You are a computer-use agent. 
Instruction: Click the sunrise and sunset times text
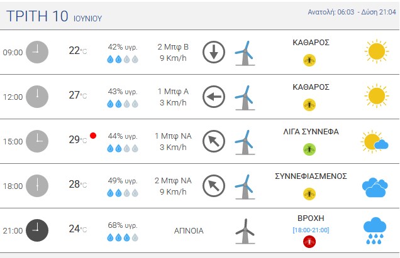coord(352,12)
